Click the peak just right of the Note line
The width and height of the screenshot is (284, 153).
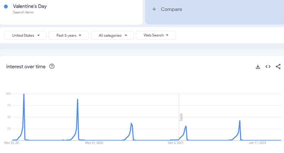point(186,126)
